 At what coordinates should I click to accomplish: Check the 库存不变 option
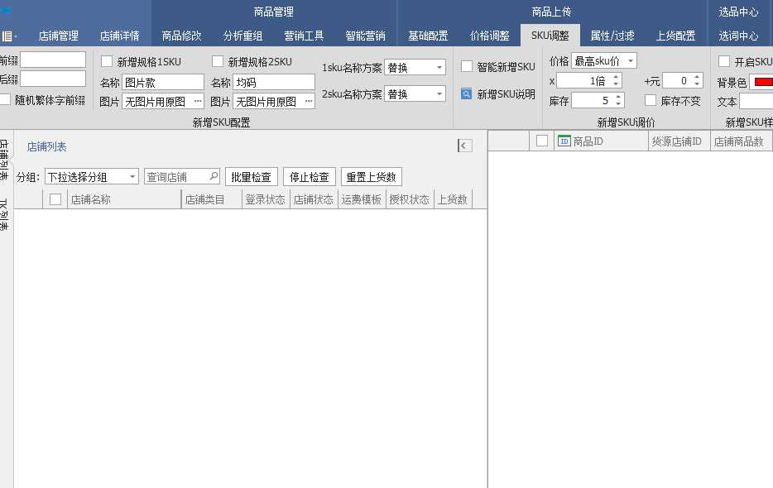coord(651,100)
